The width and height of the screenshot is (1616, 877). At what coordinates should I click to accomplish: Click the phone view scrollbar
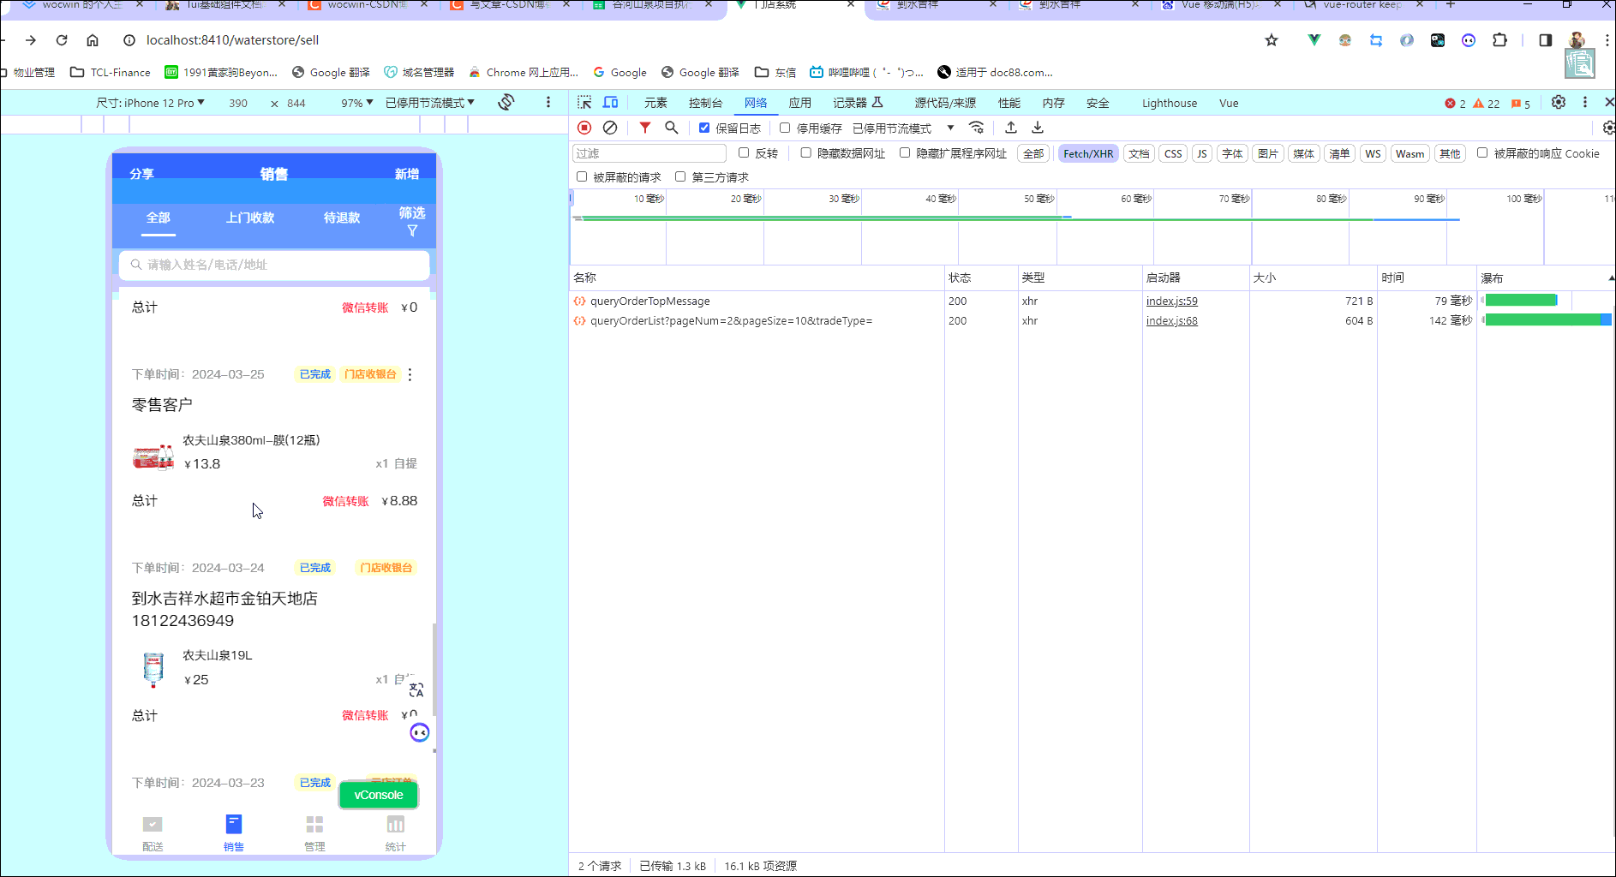(434, 669)
